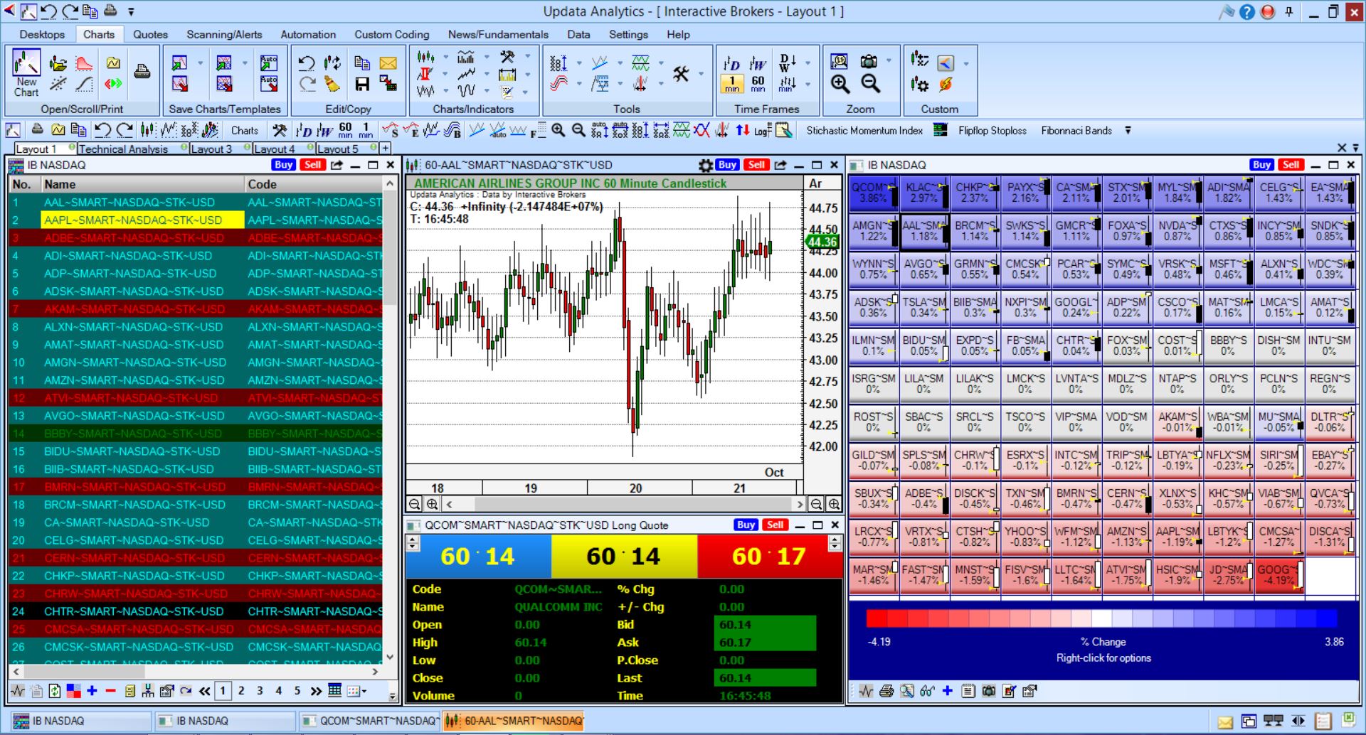Select the 60 min time frame button
1366x735 pixels.
(758, 84)
